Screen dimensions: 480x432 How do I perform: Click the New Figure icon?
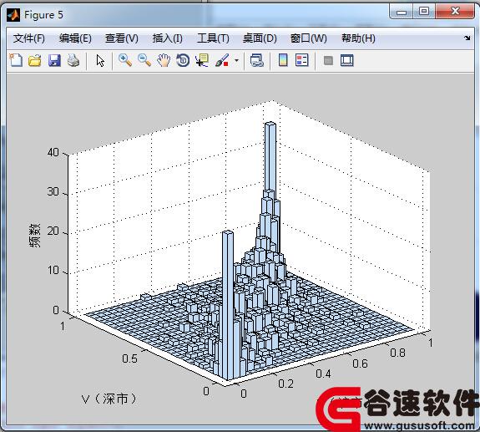(x=16, y=60)
